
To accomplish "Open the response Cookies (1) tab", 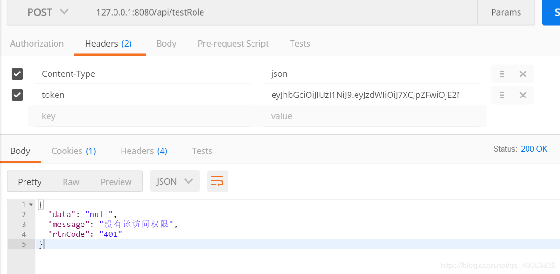I will [x=73, y=151].
